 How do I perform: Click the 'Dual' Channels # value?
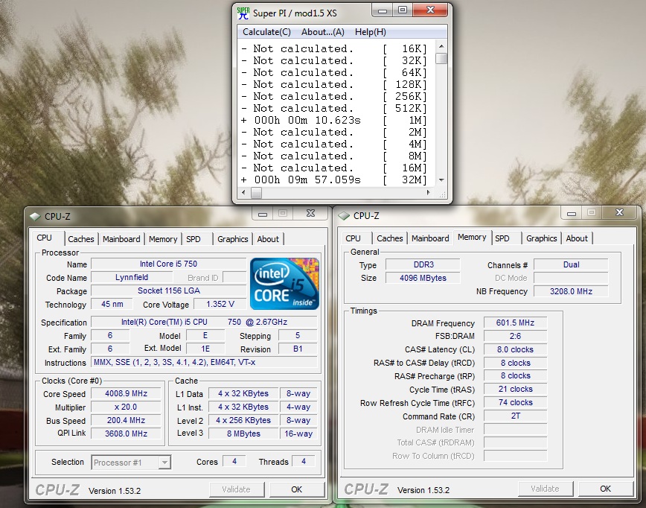(x=571, y=264)
